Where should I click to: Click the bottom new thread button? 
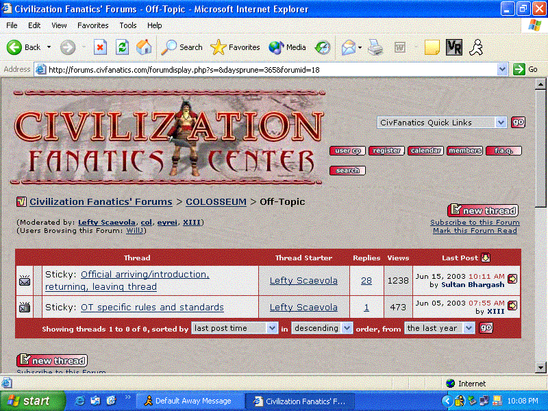point(52,360)
